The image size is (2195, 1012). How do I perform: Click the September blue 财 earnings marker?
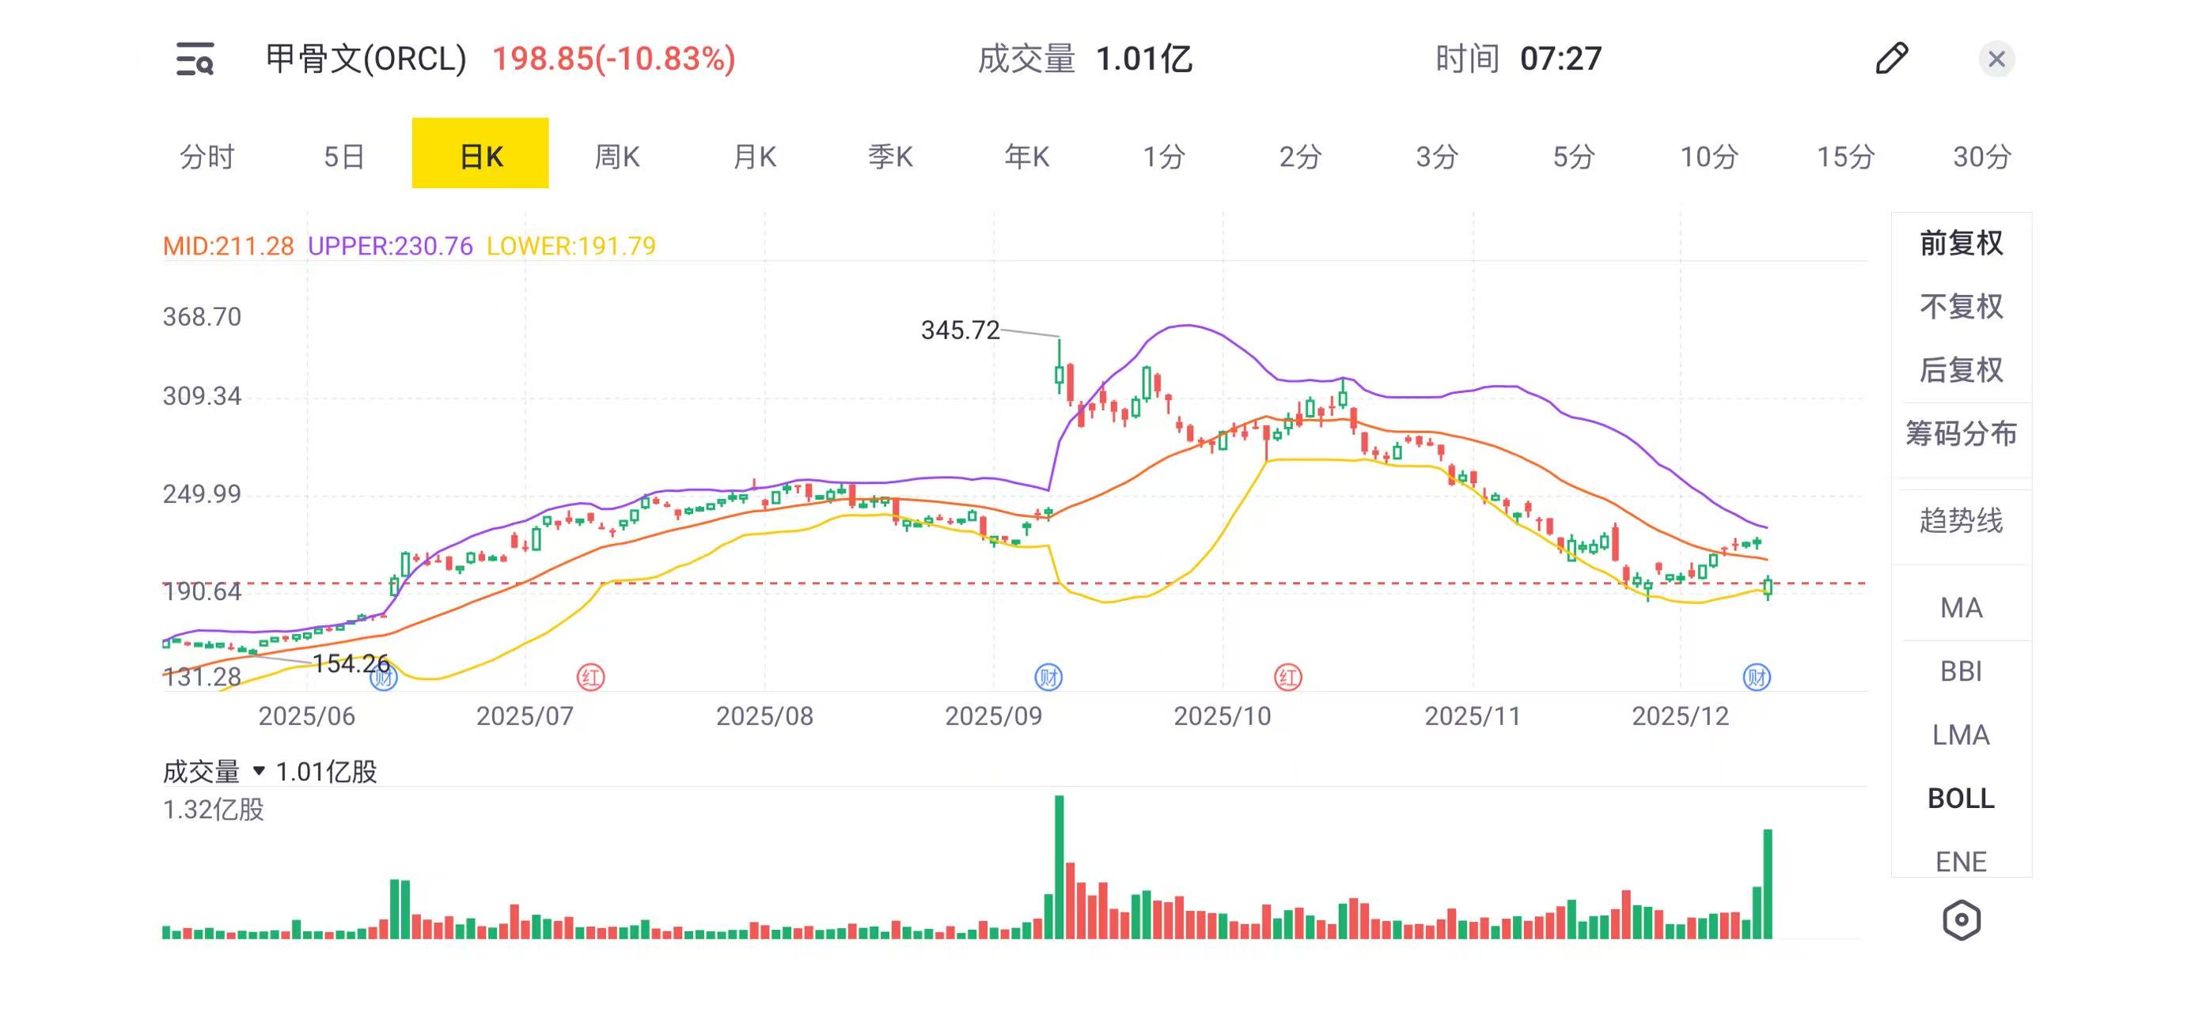(1048, 678)
